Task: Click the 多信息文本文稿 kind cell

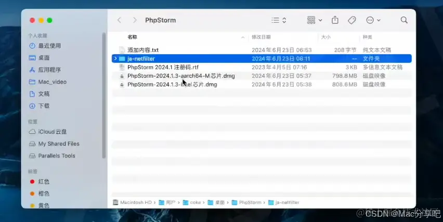Action: pyautogui.click(x=383, y=67)
